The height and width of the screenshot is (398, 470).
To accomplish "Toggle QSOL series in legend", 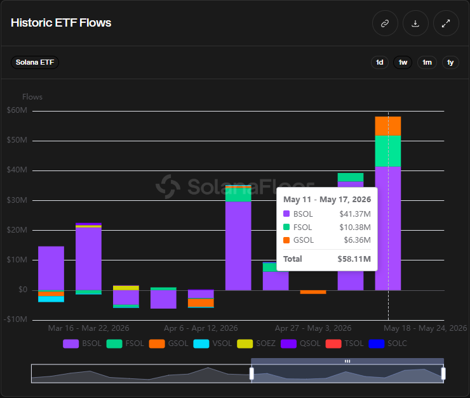I will tap(300, 343).
